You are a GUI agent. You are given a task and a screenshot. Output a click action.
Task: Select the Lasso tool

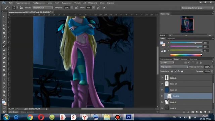4,25
